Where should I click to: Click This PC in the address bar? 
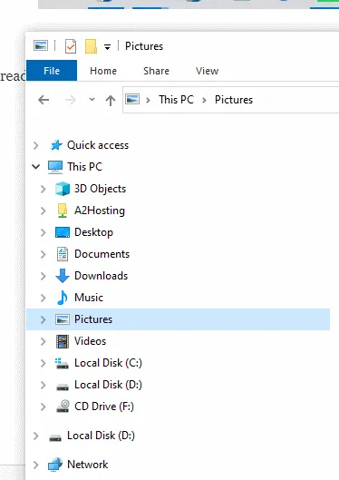pos(176,100)
